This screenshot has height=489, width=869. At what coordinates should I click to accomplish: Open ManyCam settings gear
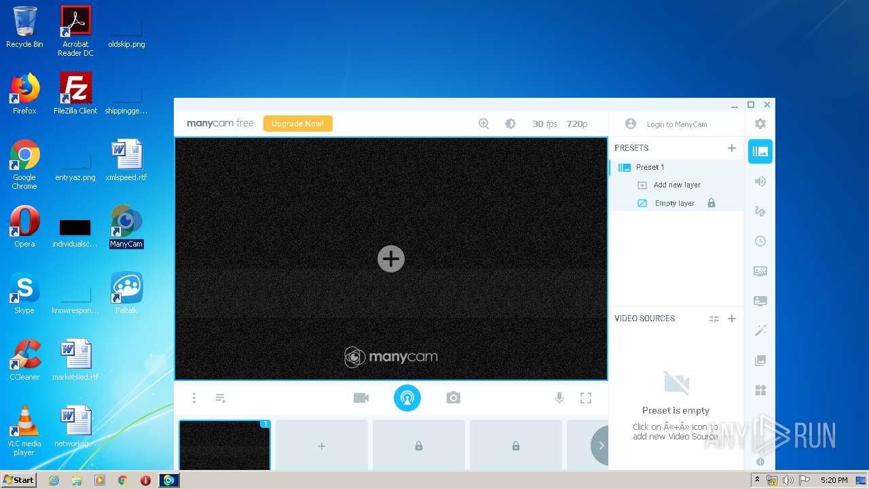[760, 124]
